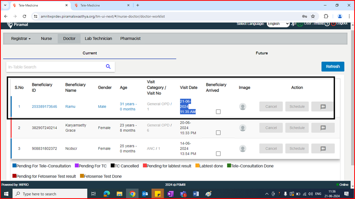Open Microsoft Edge from taskbar
Image resolution: width=355 pixels, height=199 pixels.
click(106, 194)
